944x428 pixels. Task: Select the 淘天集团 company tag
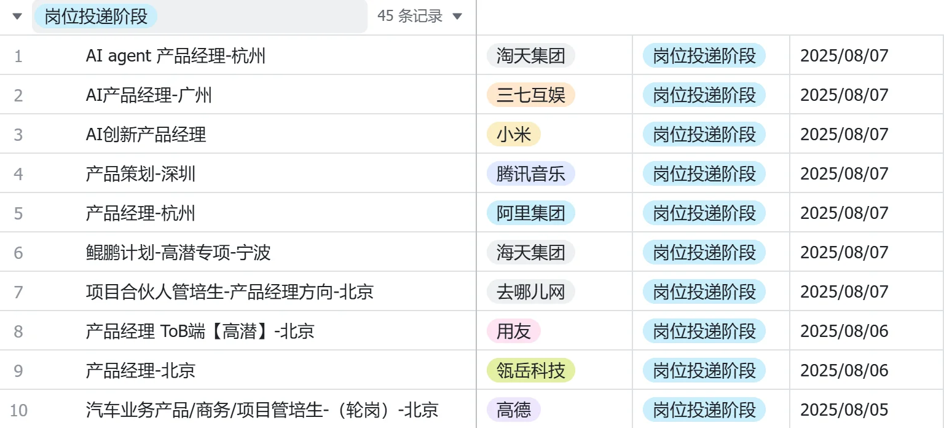point(531,56)
